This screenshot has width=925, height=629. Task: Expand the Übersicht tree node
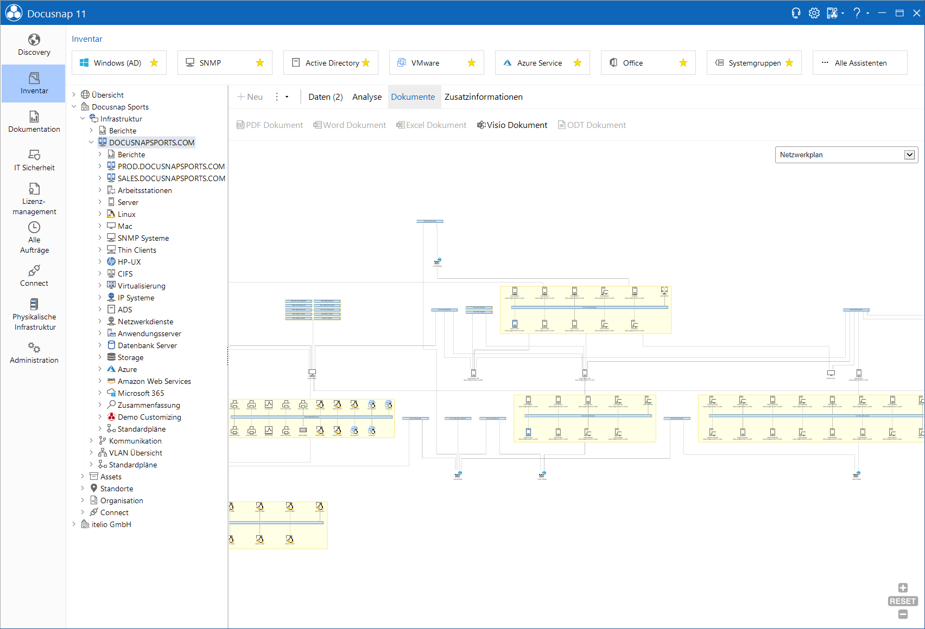pyautogui.click(x=74, y=95)
